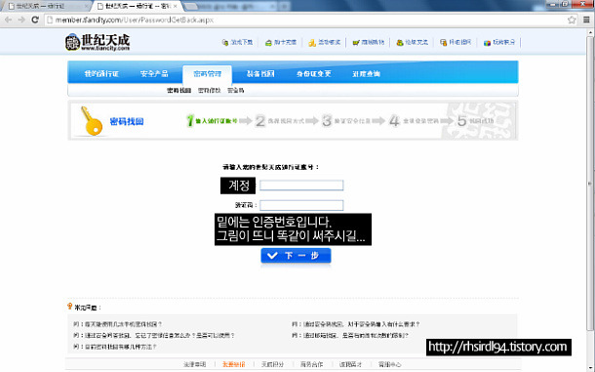The image size is (595, 372).
Task: Click inside the verification code input field
Action: (x=301, y=205)
